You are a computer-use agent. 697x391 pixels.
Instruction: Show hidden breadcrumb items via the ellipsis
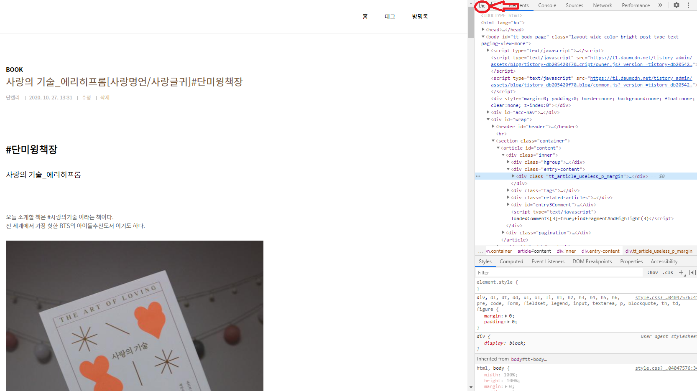point(480,251)
